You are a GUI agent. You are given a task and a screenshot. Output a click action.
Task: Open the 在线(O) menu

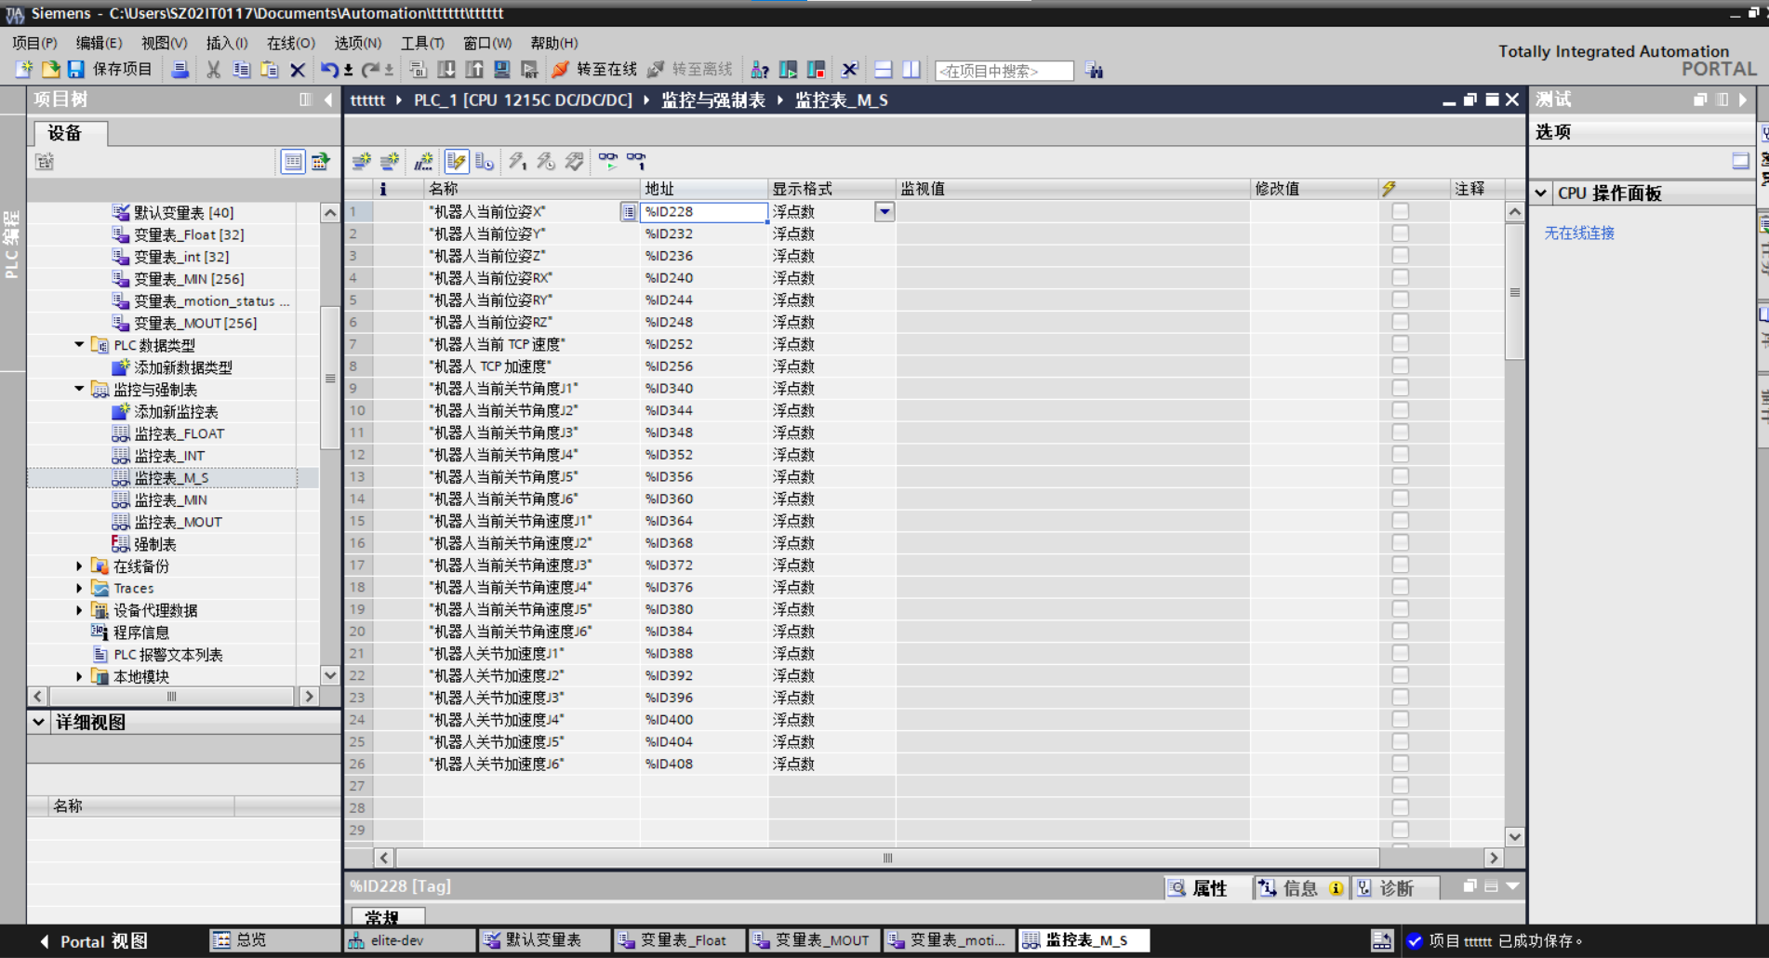point(290,43)
